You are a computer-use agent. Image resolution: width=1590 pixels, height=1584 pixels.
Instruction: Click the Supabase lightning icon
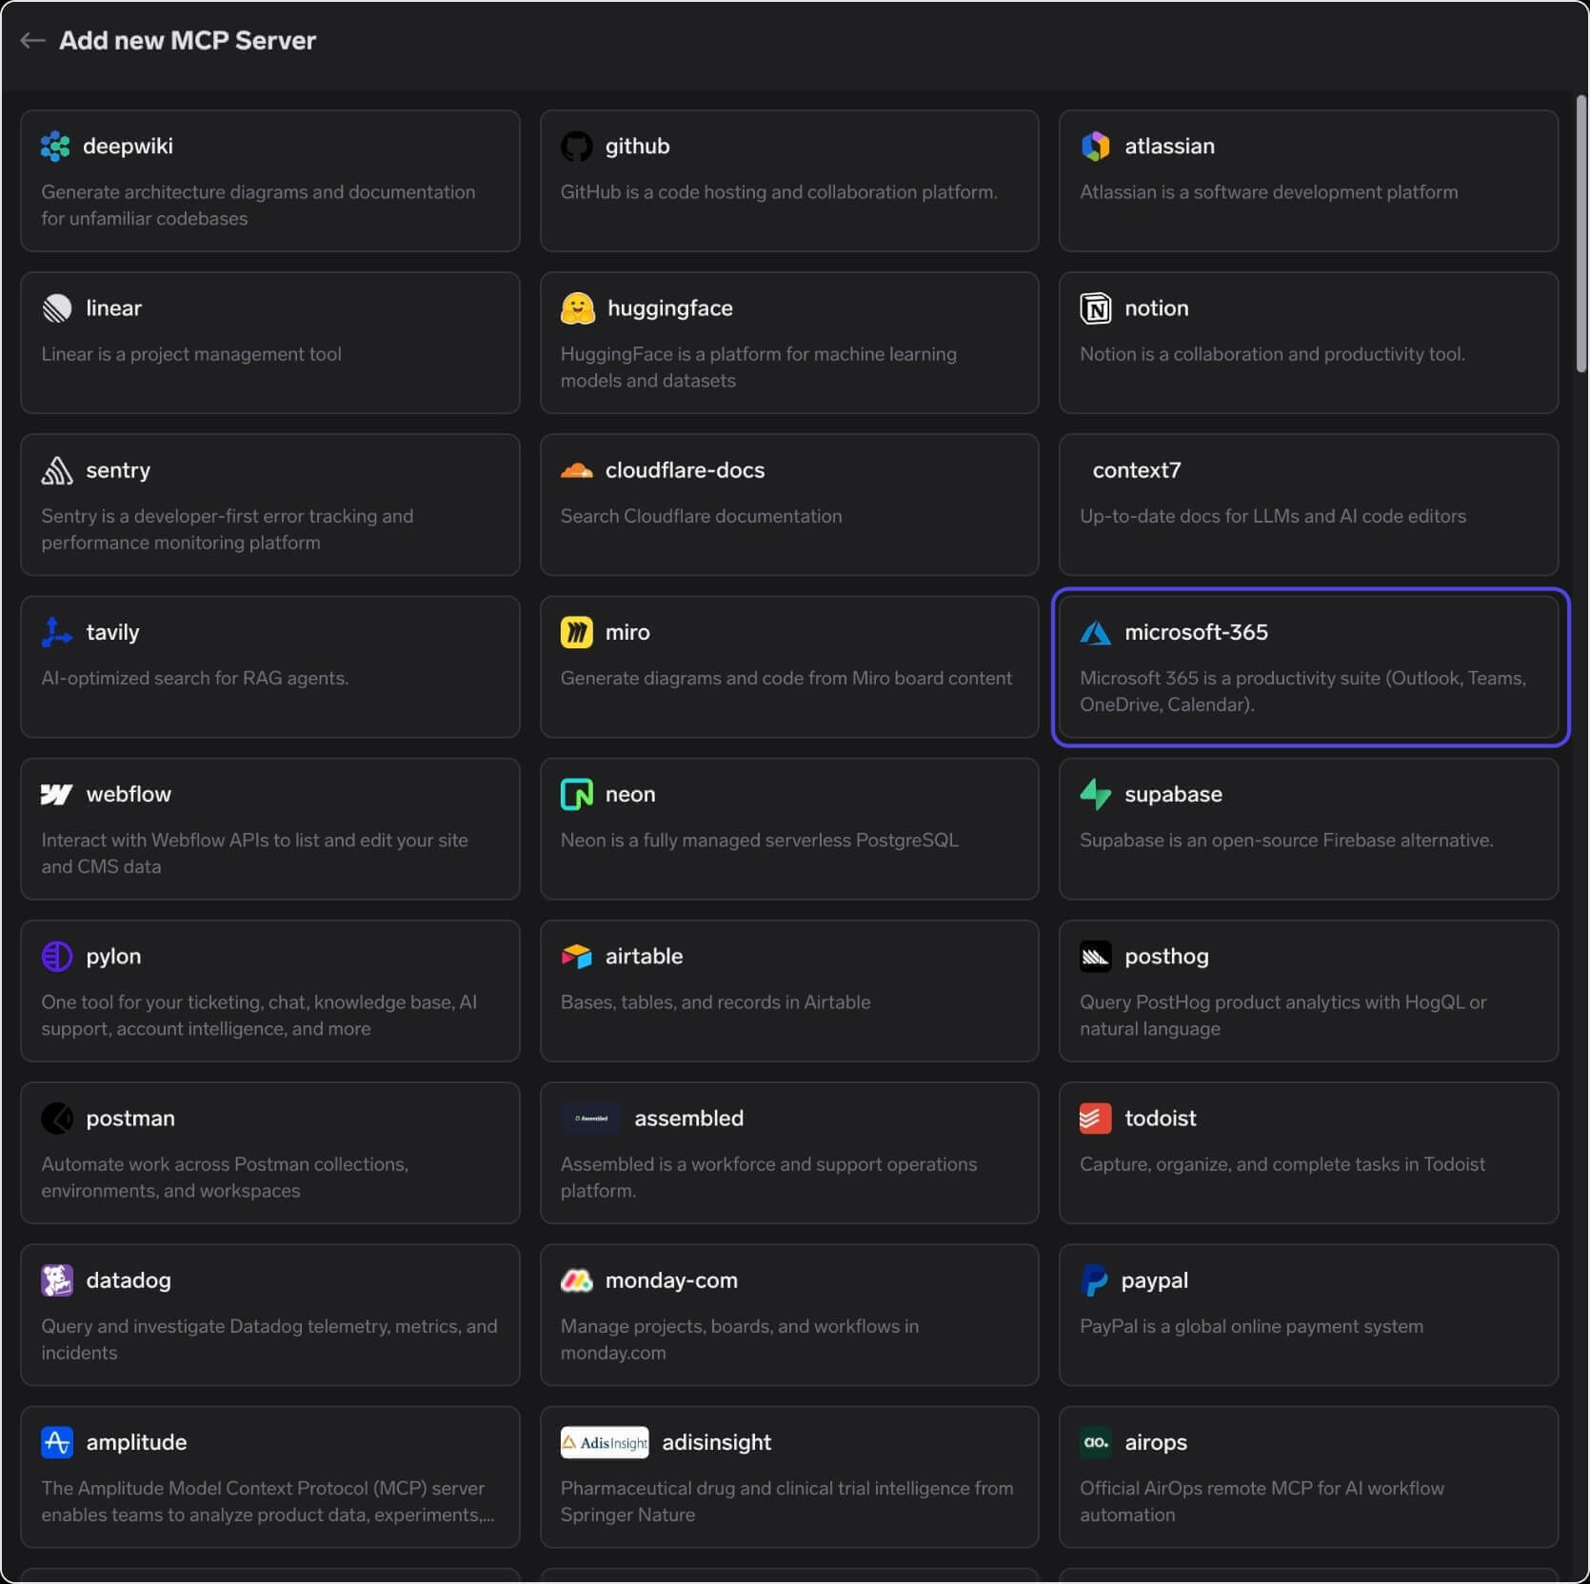coord(1096,794)
